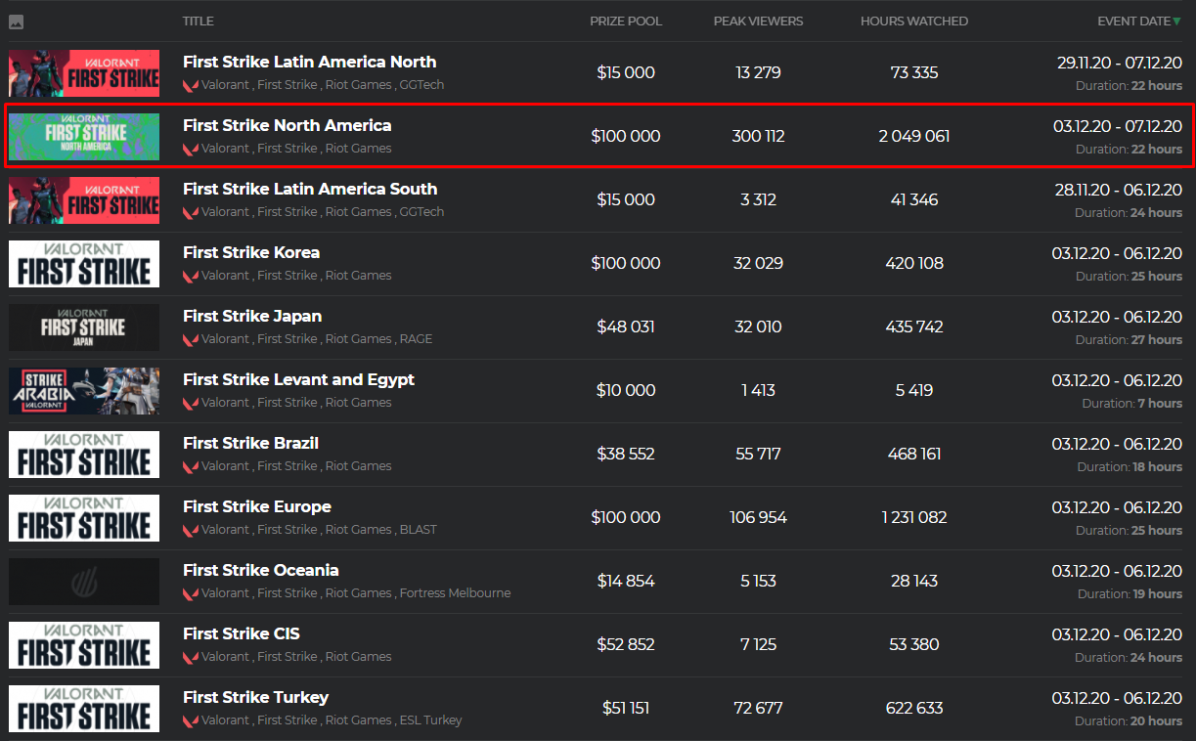The height and width of the screenshot is (741, 1196).
Task: Open the First Strike CIS banner thumbnail
Action: coord(84,645)
